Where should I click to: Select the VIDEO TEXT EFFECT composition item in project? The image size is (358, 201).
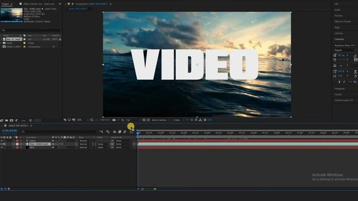pyautogui.click(x=13, y=47)
